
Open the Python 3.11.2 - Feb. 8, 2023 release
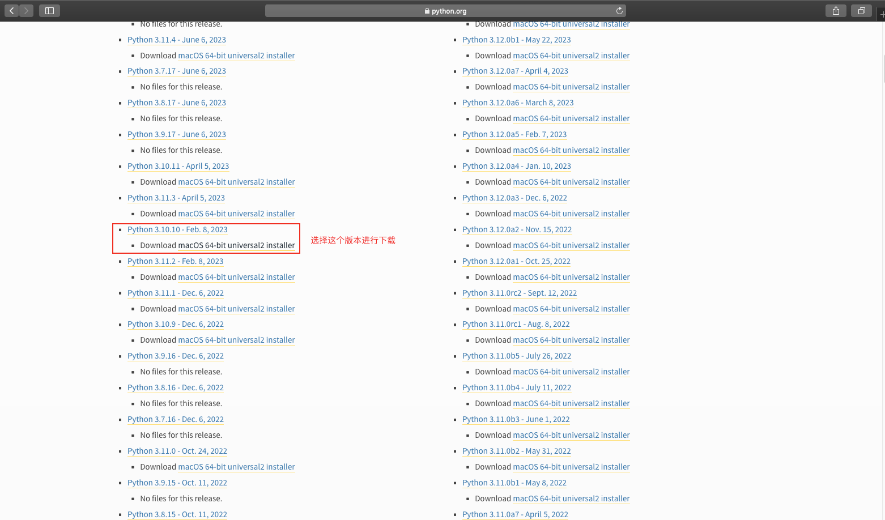point(176,261)
